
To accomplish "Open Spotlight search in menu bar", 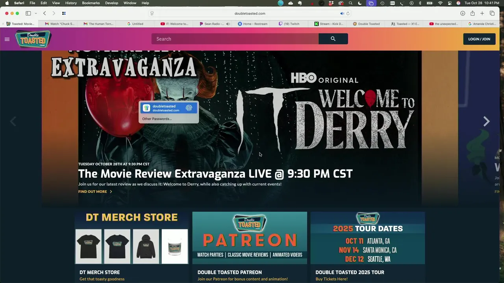I will coord(350,3).
